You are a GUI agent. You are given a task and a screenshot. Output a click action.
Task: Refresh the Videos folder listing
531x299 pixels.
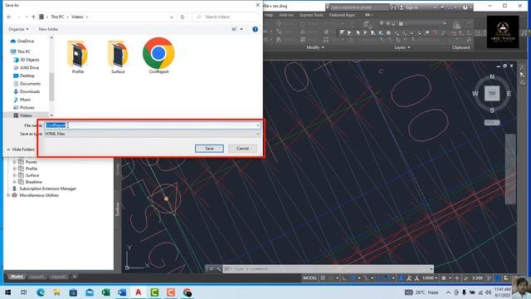[183, 17]
